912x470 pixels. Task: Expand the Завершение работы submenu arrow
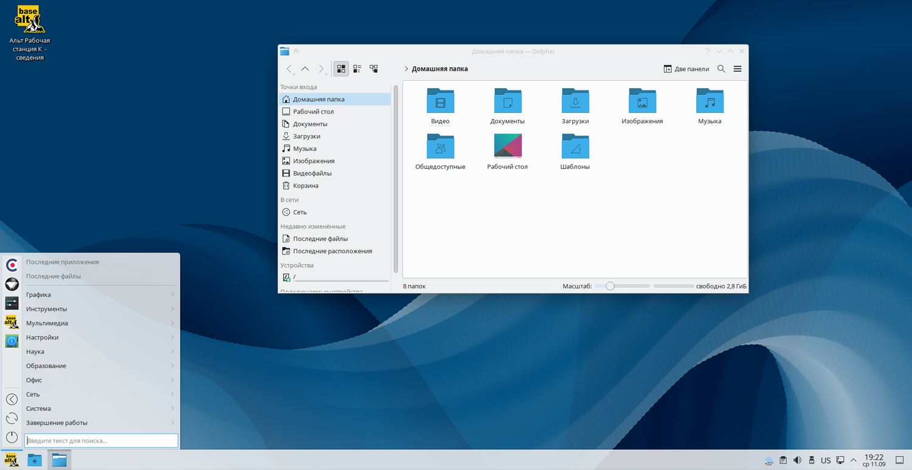point(173,423)
